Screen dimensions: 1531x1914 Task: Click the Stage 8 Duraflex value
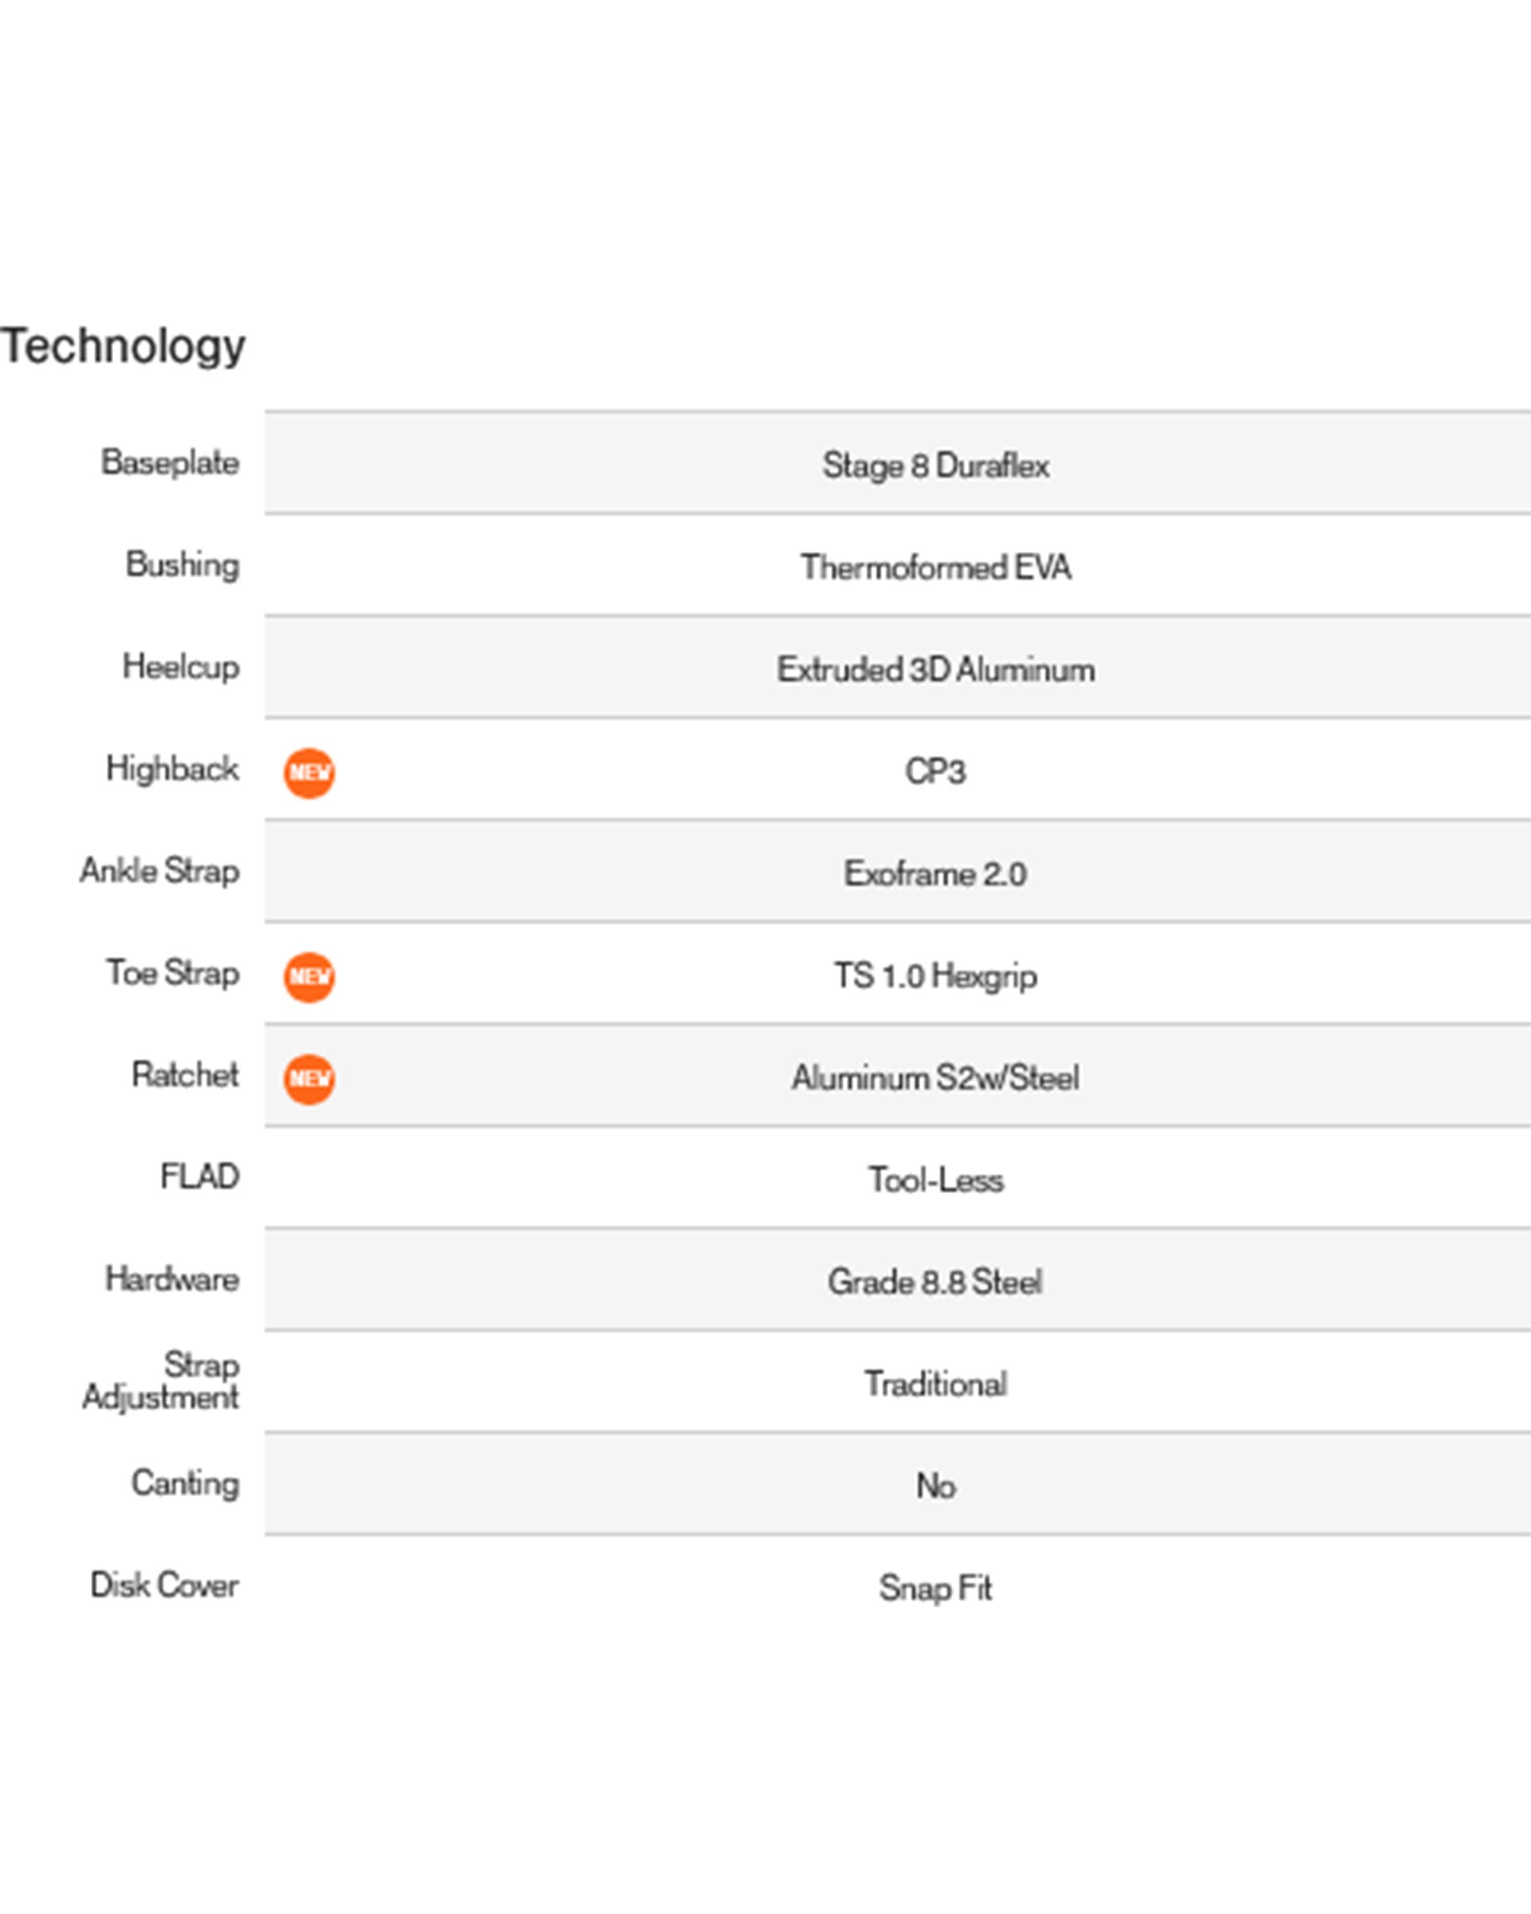coord(935,465)
